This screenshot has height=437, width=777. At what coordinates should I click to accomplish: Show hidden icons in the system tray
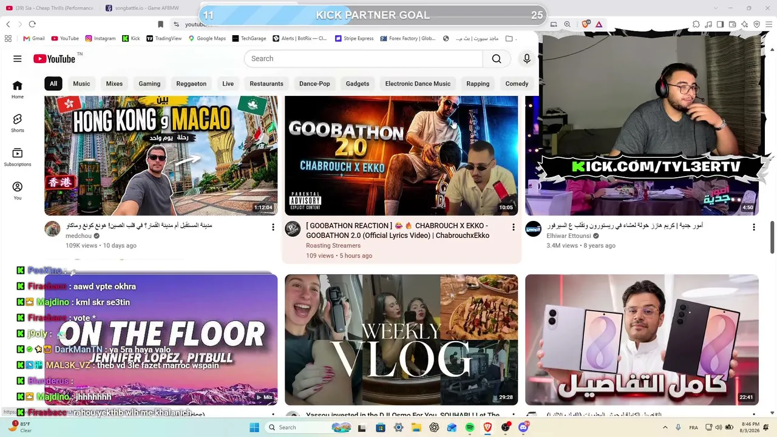tap(665, 427)
